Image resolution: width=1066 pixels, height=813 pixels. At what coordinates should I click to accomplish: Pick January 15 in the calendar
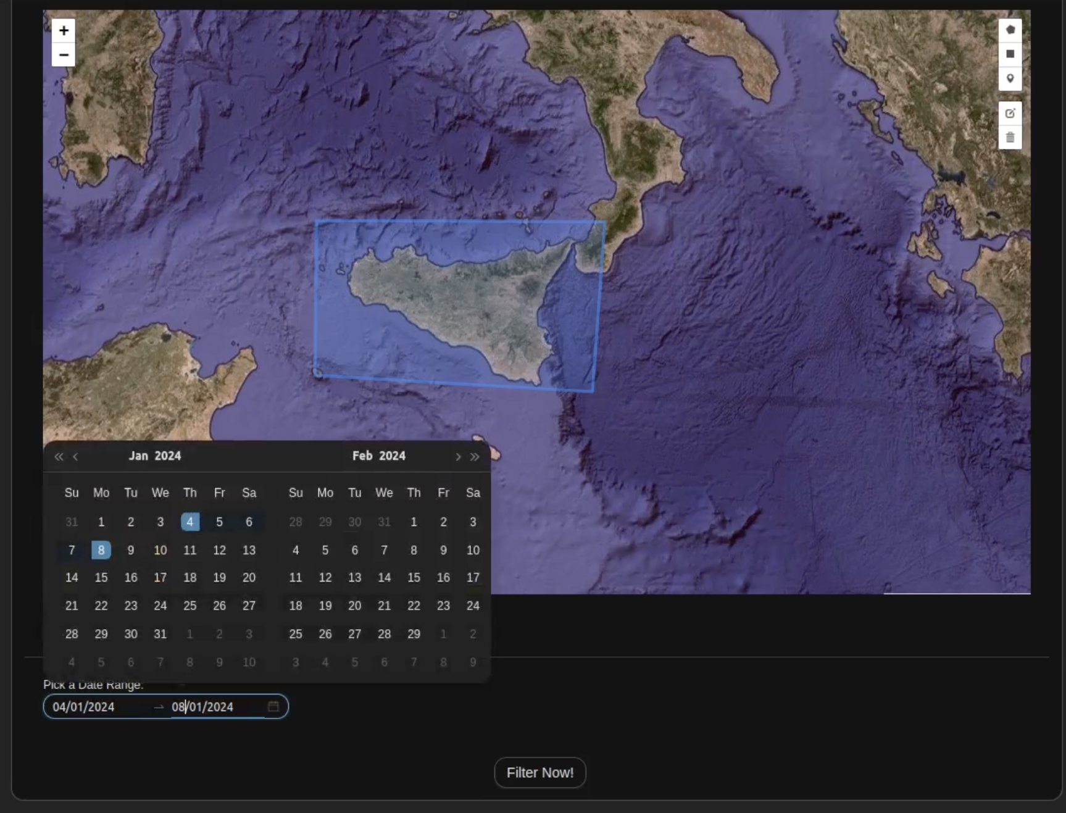click(101, 578)
